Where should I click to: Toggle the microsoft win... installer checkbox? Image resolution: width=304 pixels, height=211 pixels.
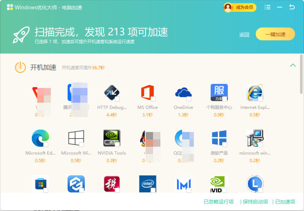tap(260, 145)
